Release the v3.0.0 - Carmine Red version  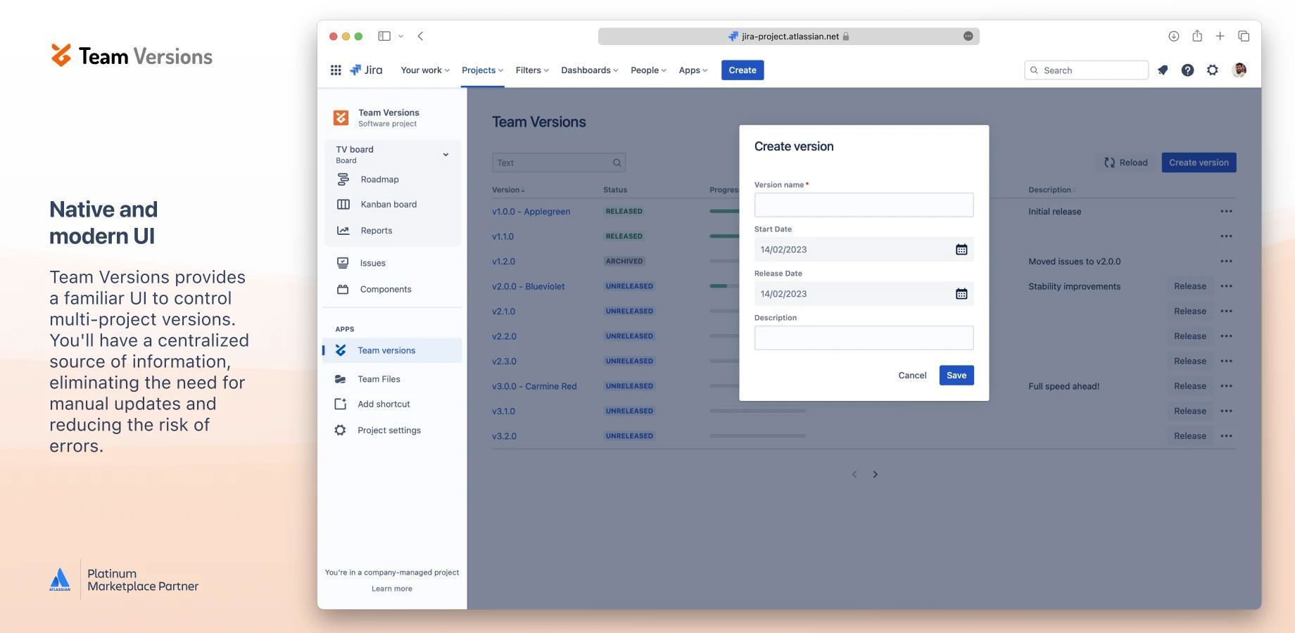coord(1189,386)
